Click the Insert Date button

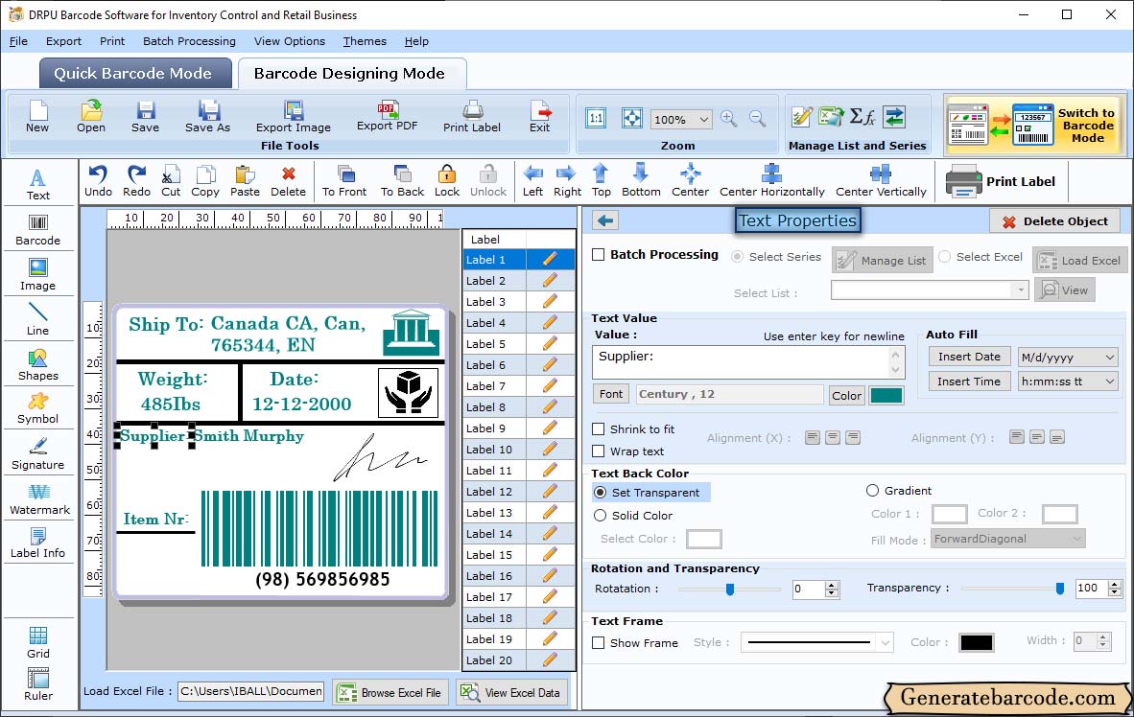pos(969,357)
